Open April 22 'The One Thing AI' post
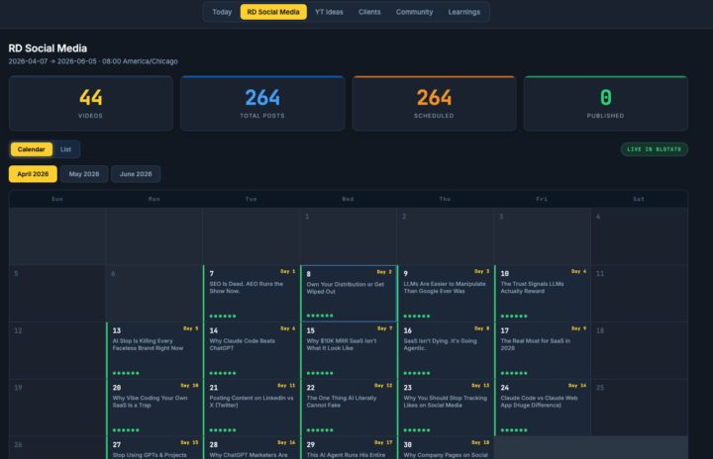Viewport: 713px width, 459px height. (x=349, y=408)
